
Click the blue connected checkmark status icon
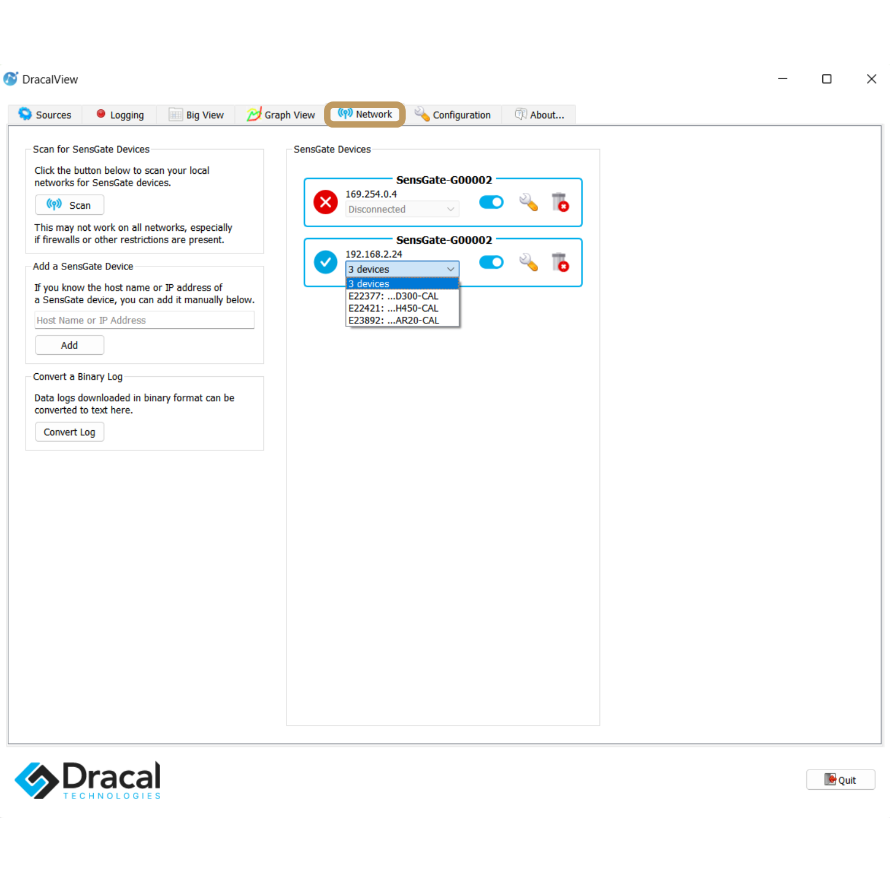[326, 262]
